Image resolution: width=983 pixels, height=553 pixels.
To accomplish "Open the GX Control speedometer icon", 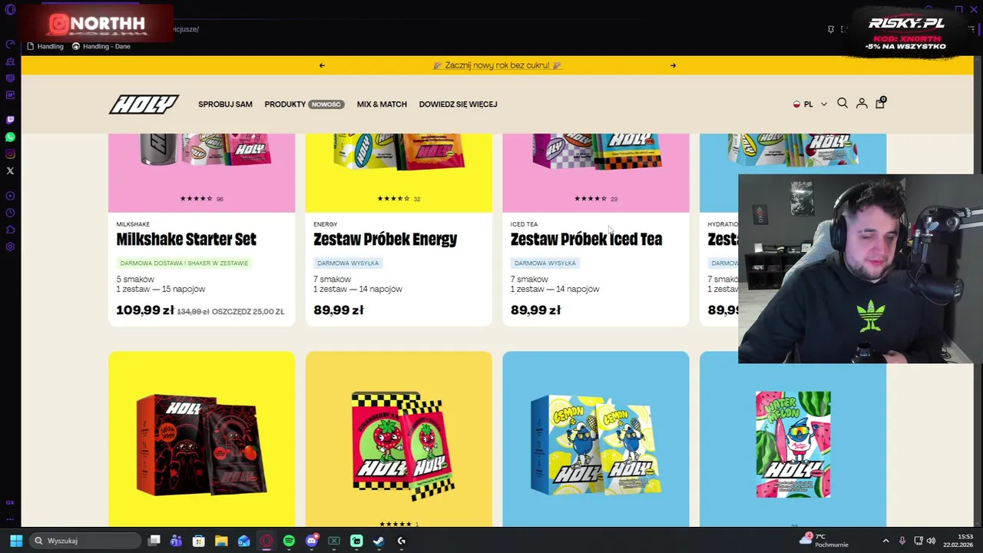I will click(10, 45).
